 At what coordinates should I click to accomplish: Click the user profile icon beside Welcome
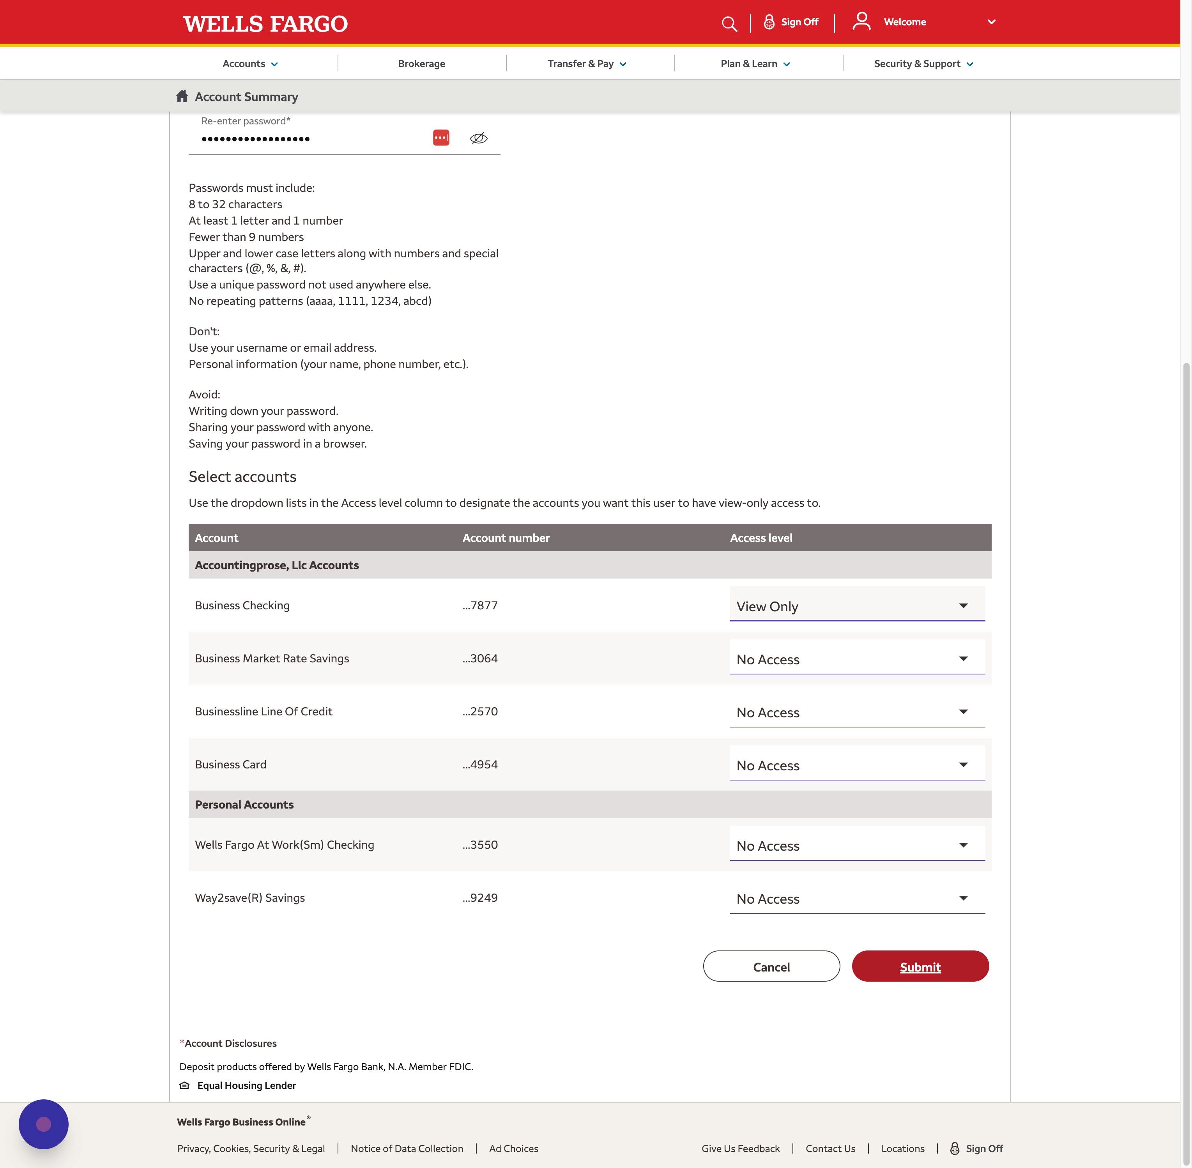click(x=861, y=21)
